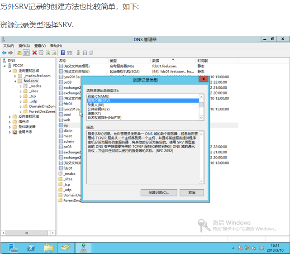Sort by the 类型 column header
Image resolution: width=290 pixels, height=254 pixels.
pos(129,61)
